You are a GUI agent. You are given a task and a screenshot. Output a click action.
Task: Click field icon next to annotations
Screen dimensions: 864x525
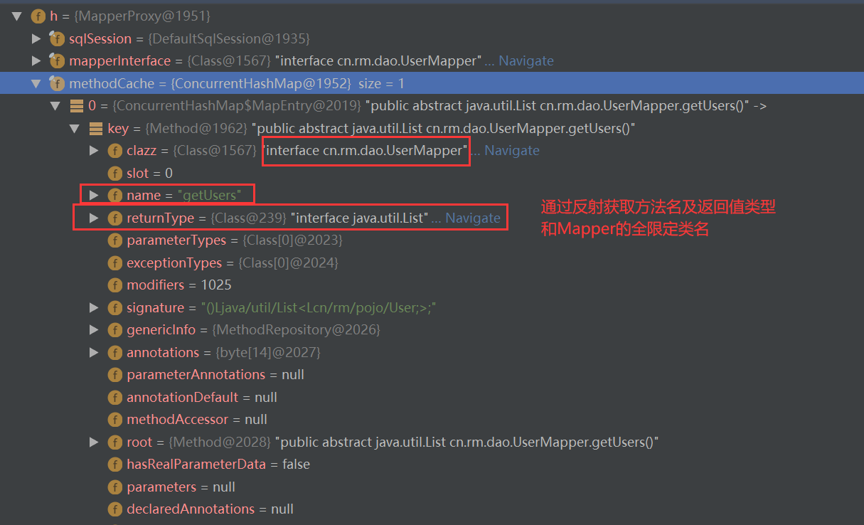(x=114, y=352)
